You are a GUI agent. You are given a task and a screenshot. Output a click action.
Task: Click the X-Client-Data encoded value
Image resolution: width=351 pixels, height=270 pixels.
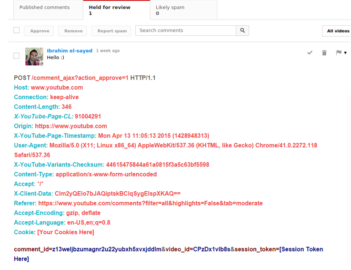(118, 194)
